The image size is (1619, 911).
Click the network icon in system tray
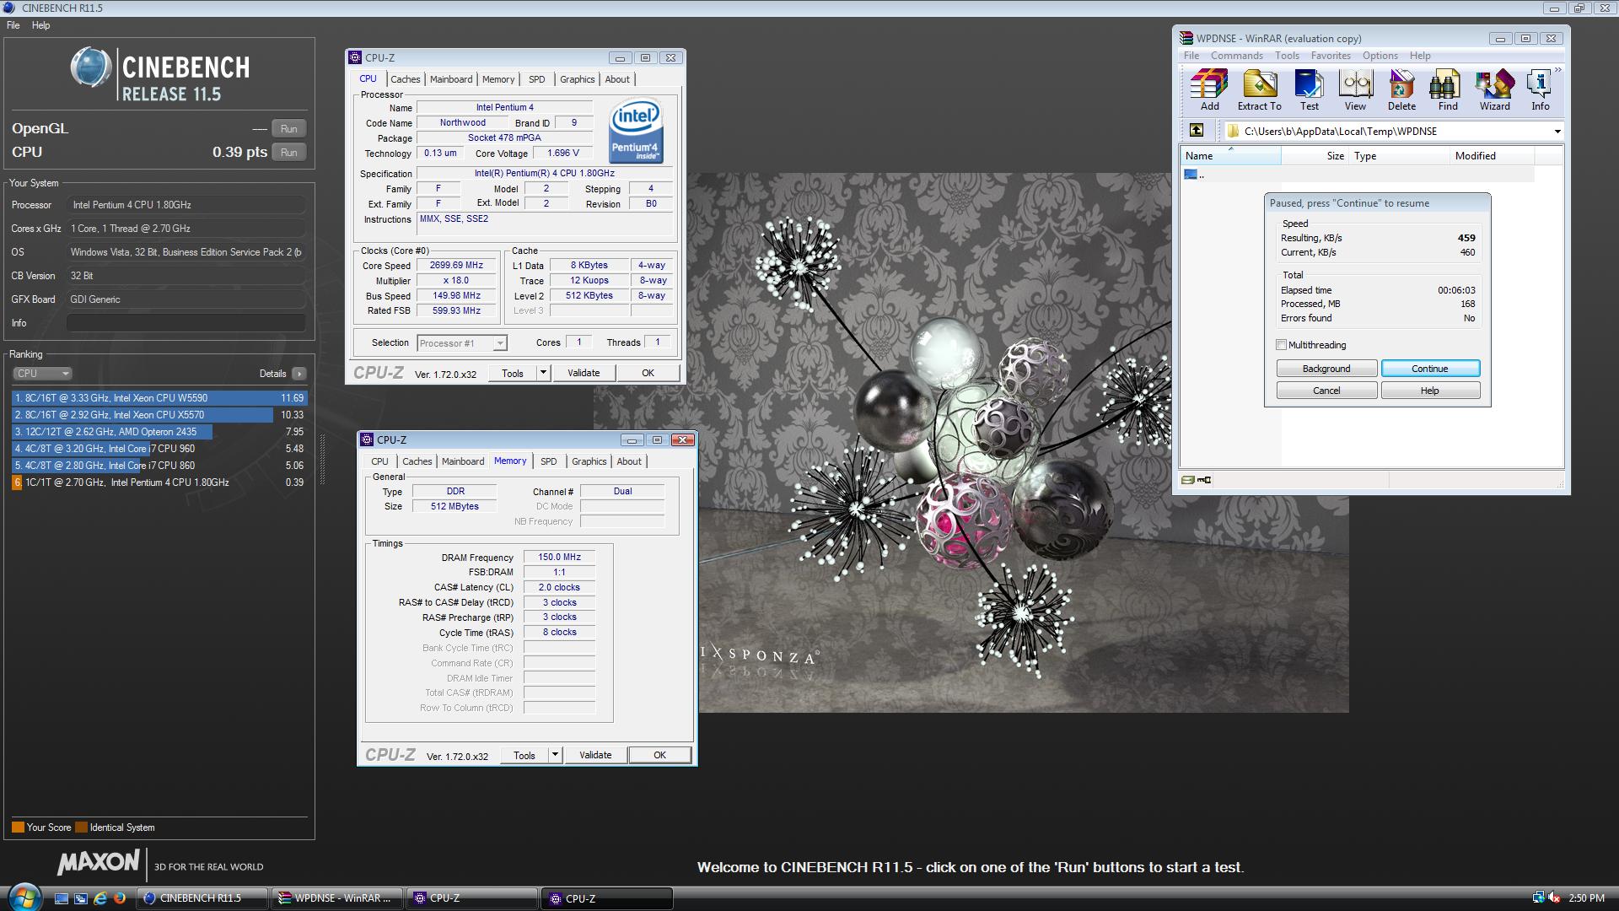[1538, 898]
